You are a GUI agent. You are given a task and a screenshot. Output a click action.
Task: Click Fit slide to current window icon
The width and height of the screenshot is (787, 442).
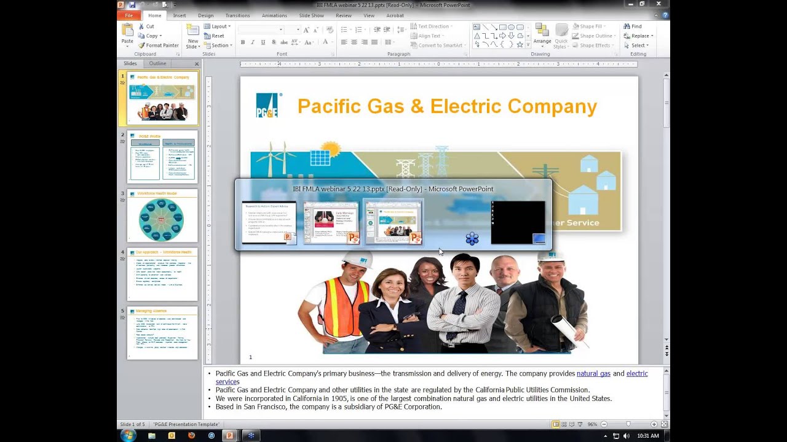pyautogui.click(x=663, y=424)
